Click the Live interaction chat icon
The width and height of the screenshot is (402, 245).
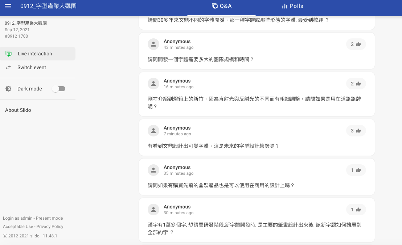[8, 54]
